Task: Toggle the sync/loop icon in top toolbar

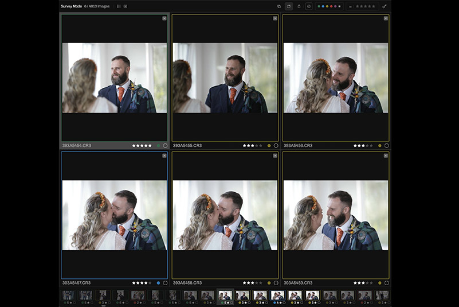Action: 289,6
